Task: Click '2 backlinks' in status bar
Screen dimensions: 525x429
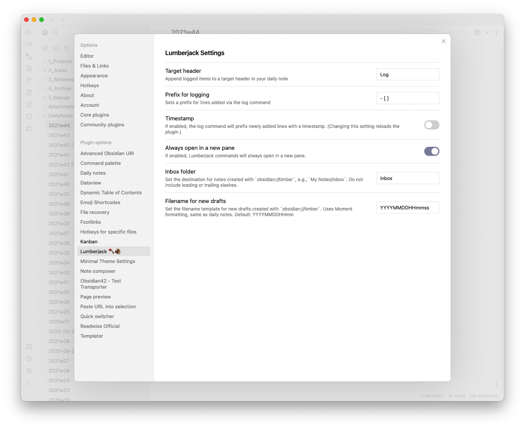Action: (432, 396)
